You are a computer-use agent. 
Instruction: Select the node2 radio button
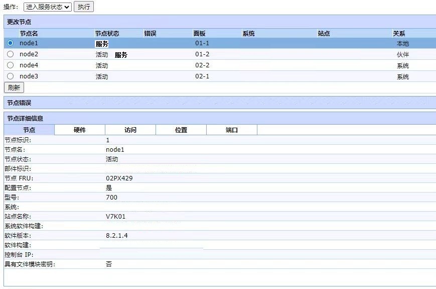pos(10,54)
